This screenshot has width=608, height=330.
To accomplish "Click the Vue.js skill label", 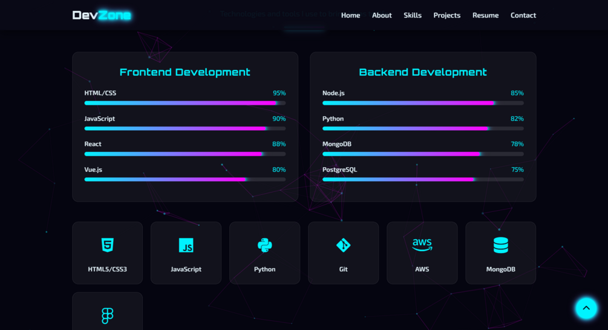I will [x=93, y=170].
